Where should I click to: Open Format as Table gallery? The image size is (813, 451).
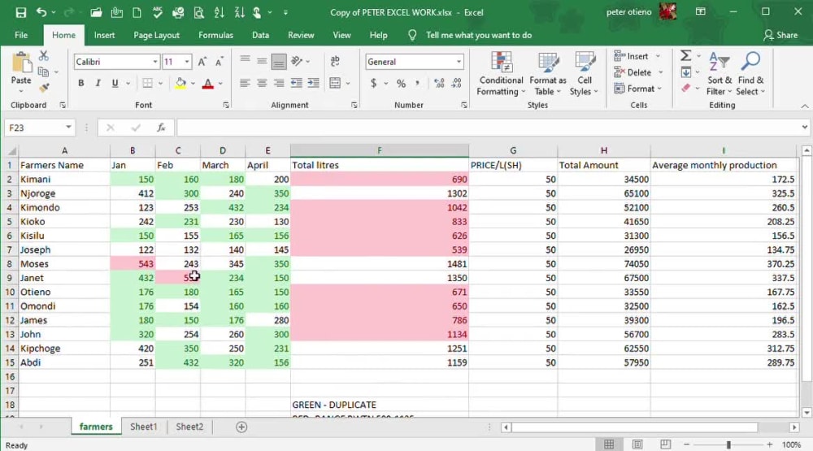(547, 74)
